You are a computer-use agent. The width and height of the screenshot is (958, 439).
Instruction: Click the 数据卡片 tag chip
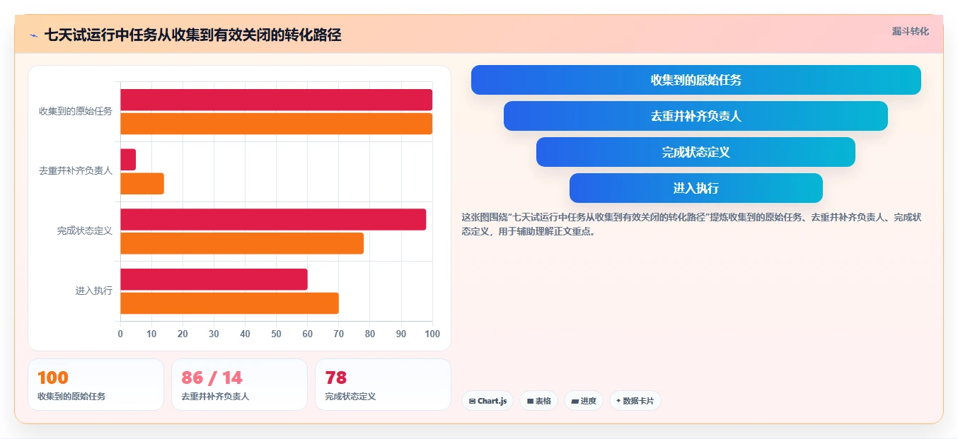(635, 401)
